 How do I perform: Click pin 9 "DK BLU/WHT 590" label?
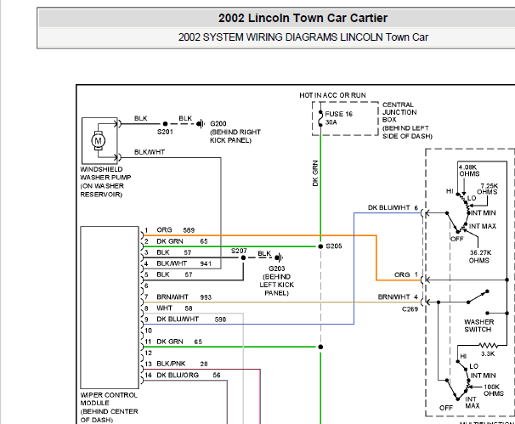click(x=191, y=319)
